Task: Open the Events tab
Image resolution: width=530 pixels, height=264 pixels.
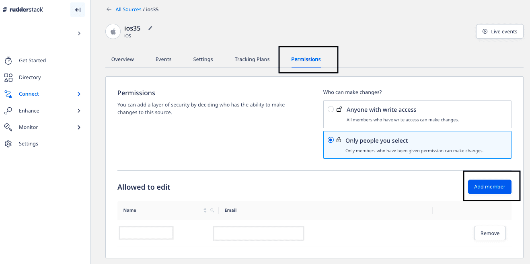Action: coord(163,59)
